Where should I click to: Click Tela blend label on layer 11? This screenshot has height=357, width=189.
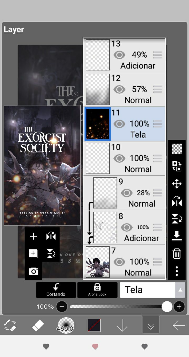(138, 135)
